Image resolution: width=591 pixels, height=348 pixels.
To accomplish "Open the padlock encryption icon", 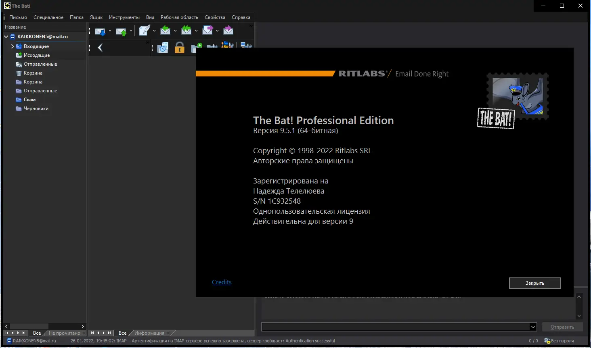I will (x=179, y=48).
